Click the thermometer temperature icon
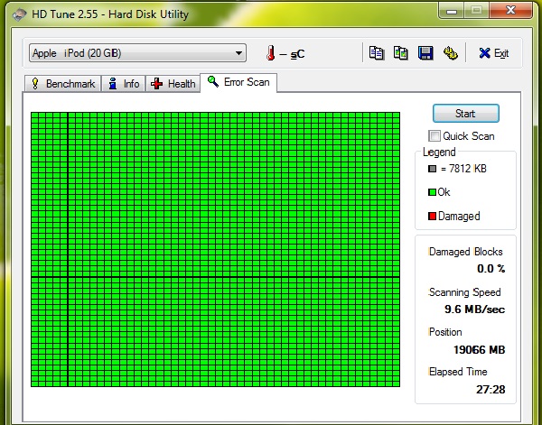The image size is (542, 425). click(269, 53)
